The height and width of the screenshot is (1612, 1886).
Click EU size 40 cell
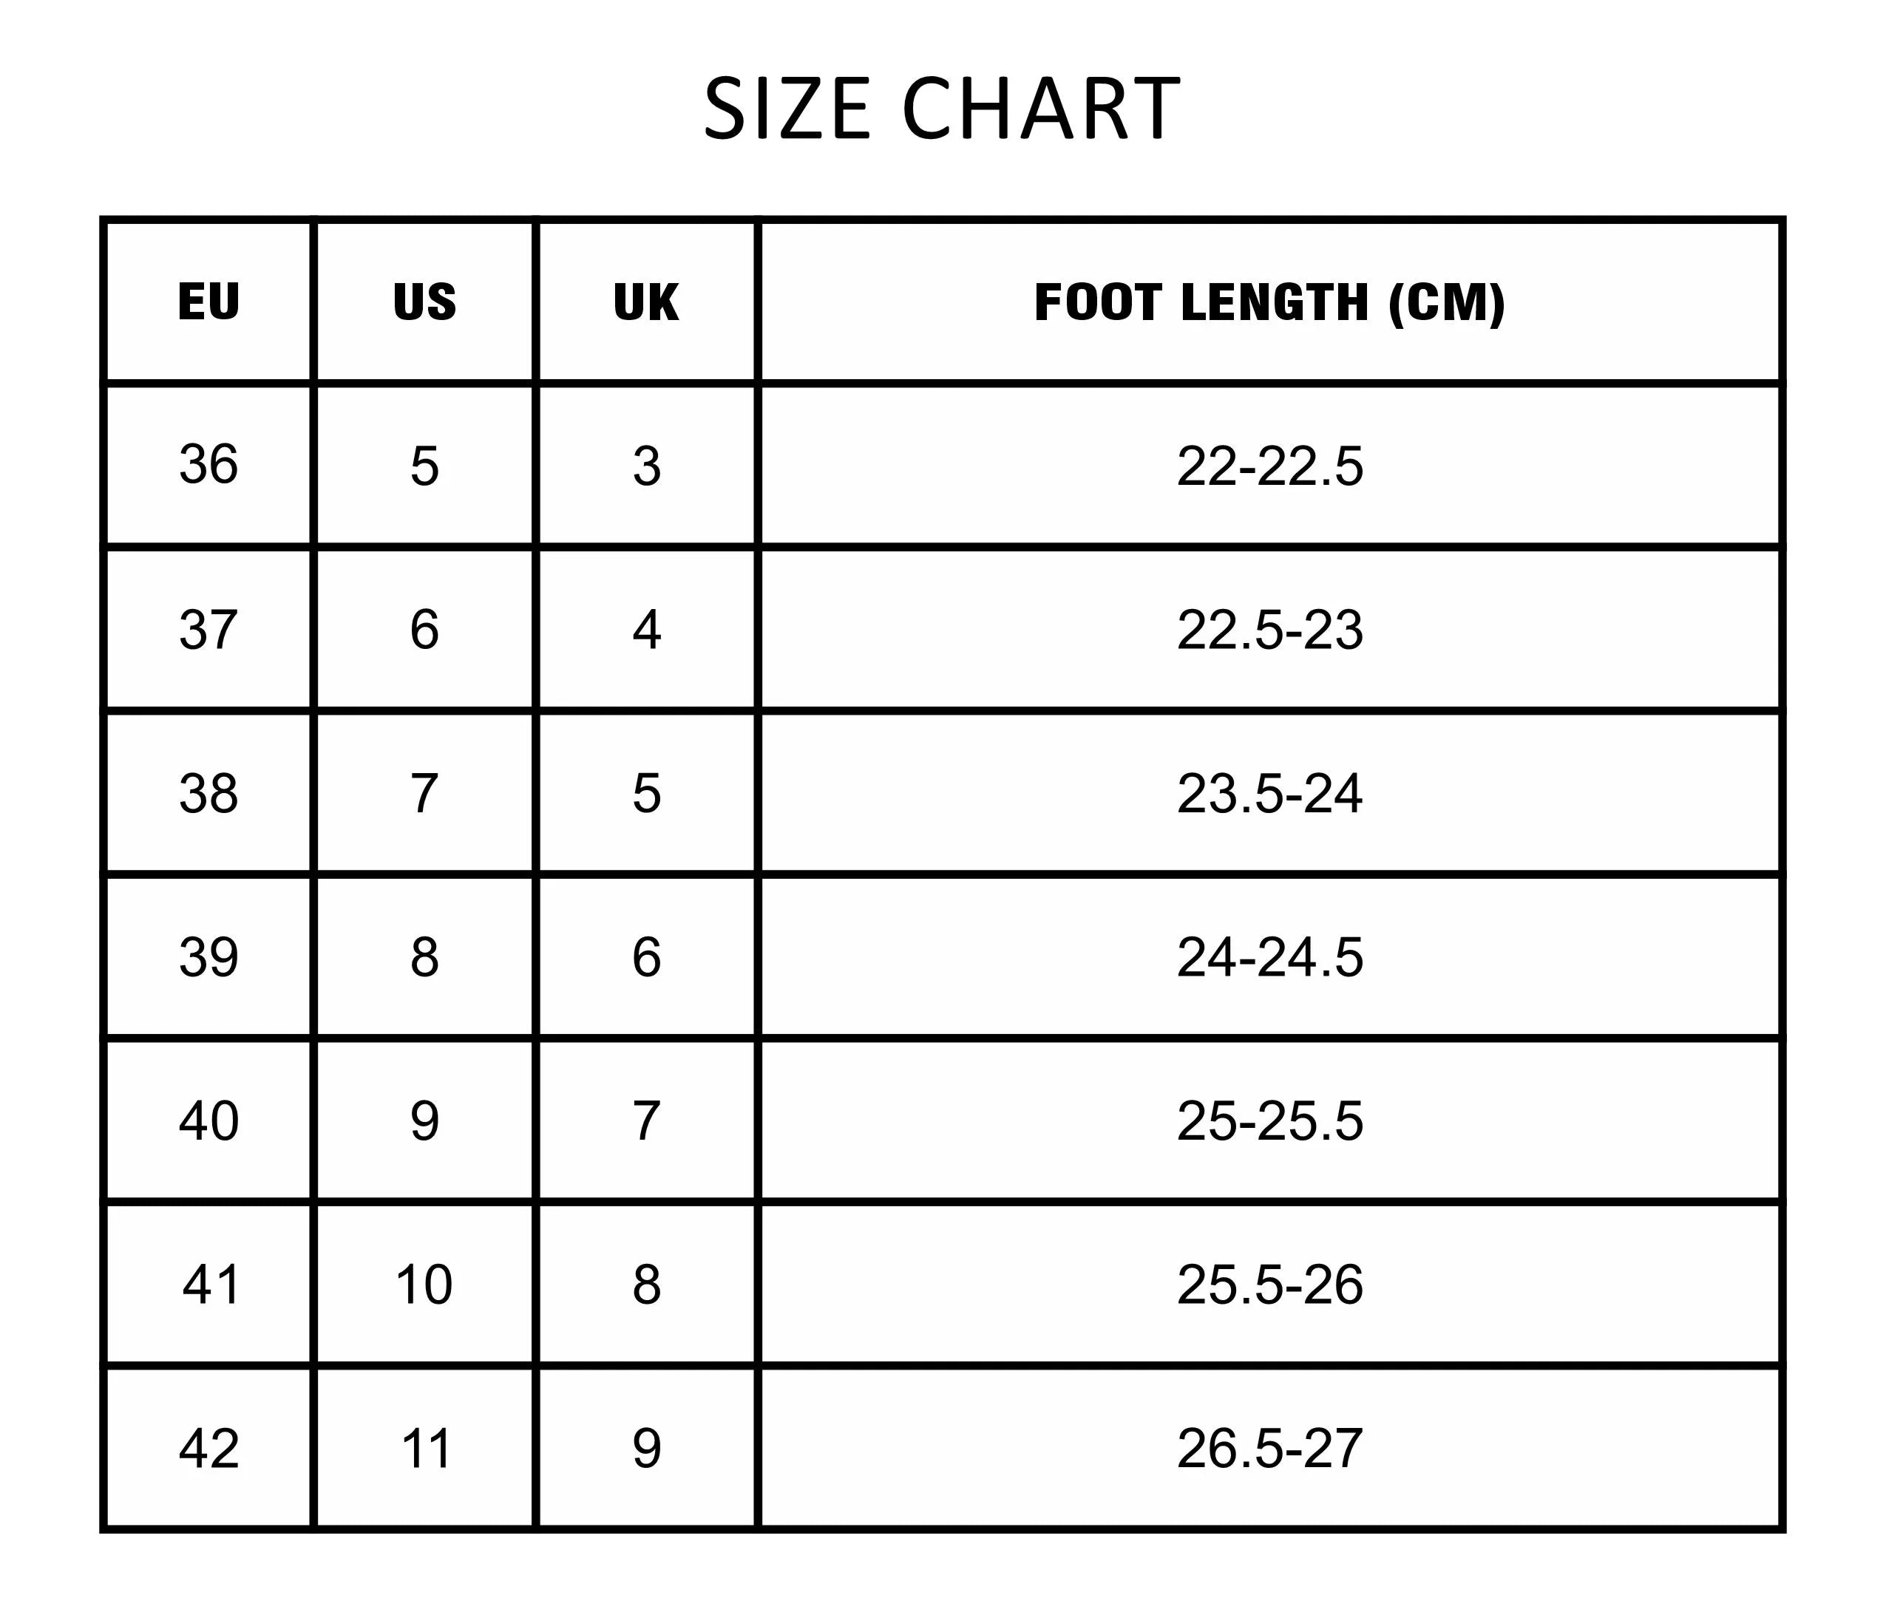(208, 1120)
